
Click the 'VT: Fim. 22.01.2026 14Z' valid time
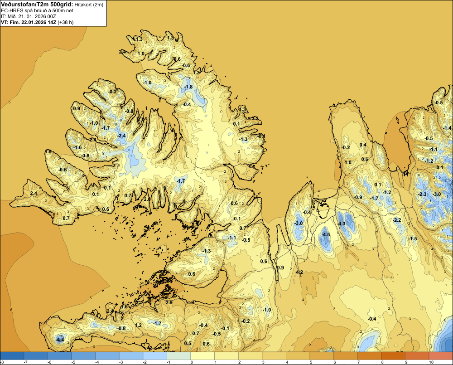pos(29,22)
